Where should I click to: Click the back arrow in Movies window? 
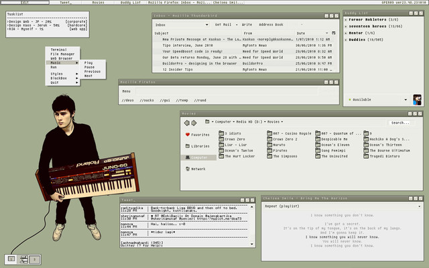188,123
